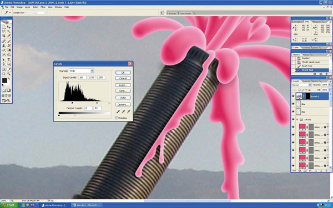Select the Slice tool

pos(9,36)
